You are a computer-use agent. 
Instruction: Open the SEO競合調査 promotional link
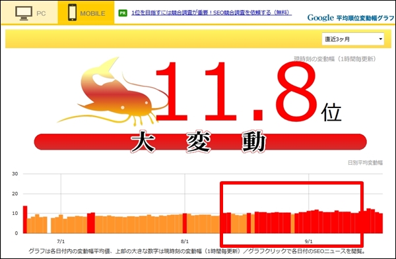click(x=211, y=13)
